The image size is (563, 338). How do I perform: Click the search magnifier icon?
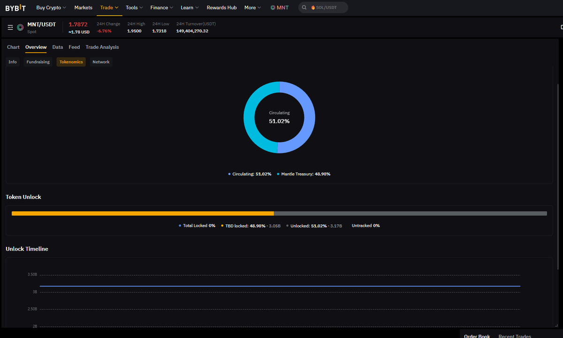[x=304, y=8]
